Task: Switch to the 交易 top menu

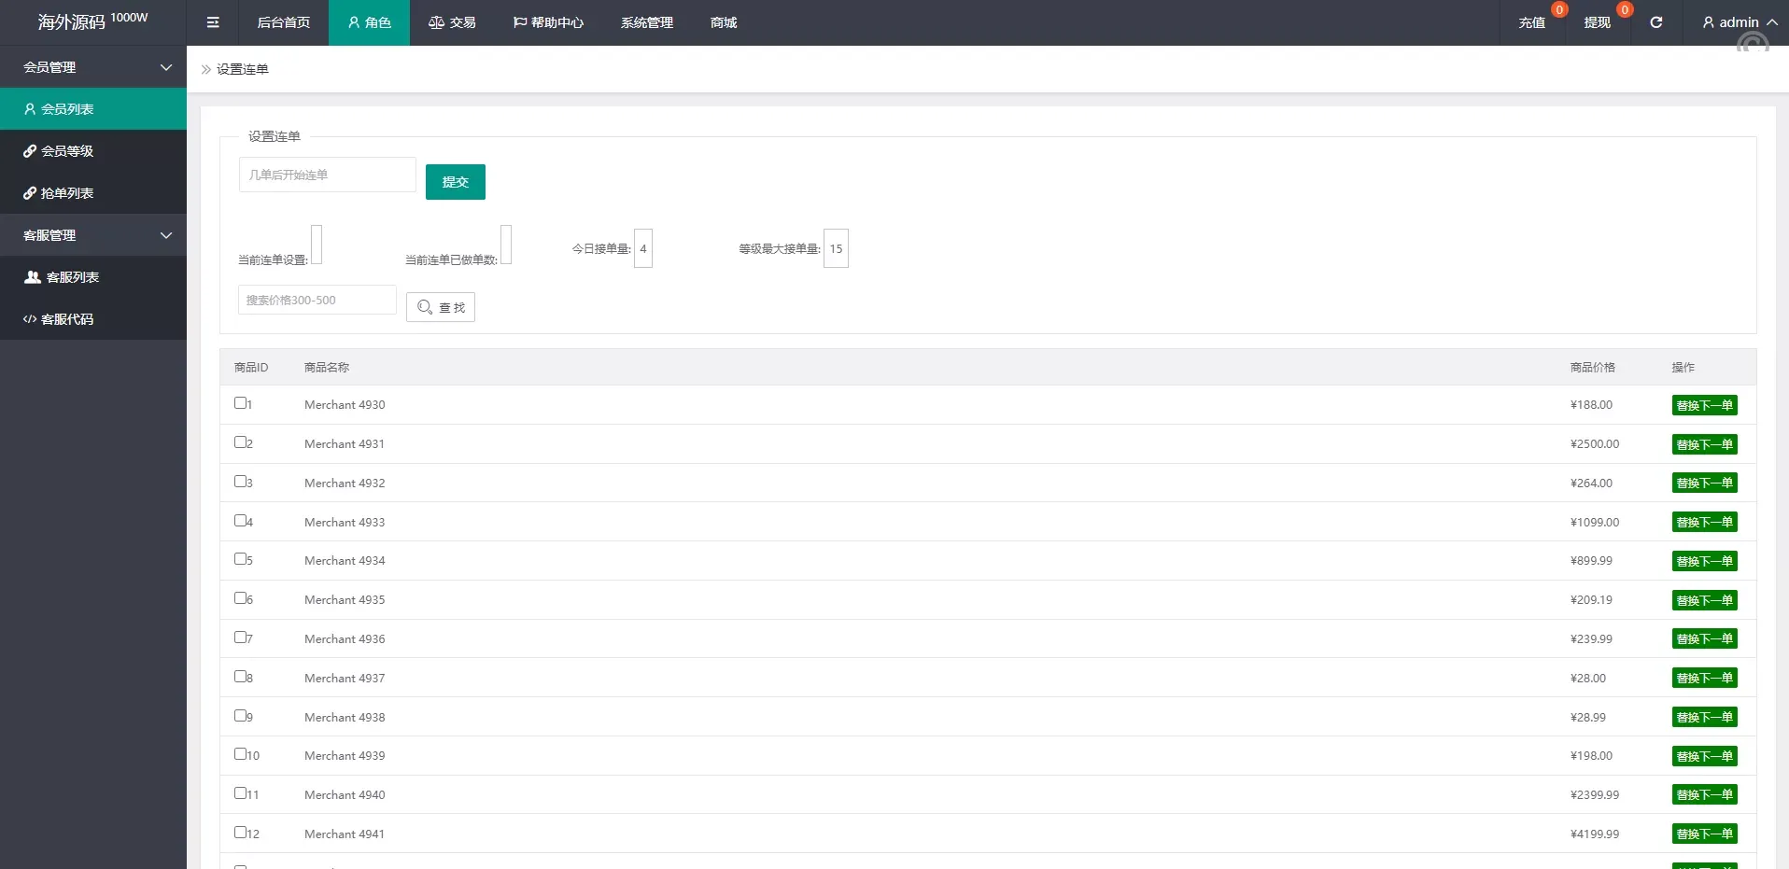Action: click(452, 22)
